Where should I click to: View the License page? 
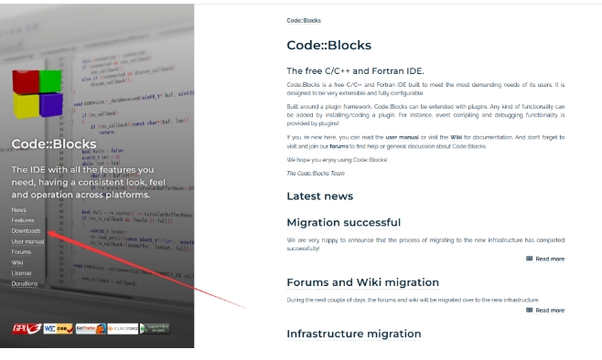tap(21, 273)
